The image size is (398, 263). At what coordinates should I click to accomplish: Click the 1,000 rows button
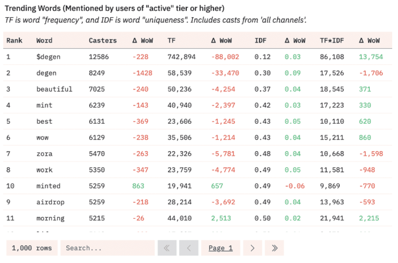(32, 248)
